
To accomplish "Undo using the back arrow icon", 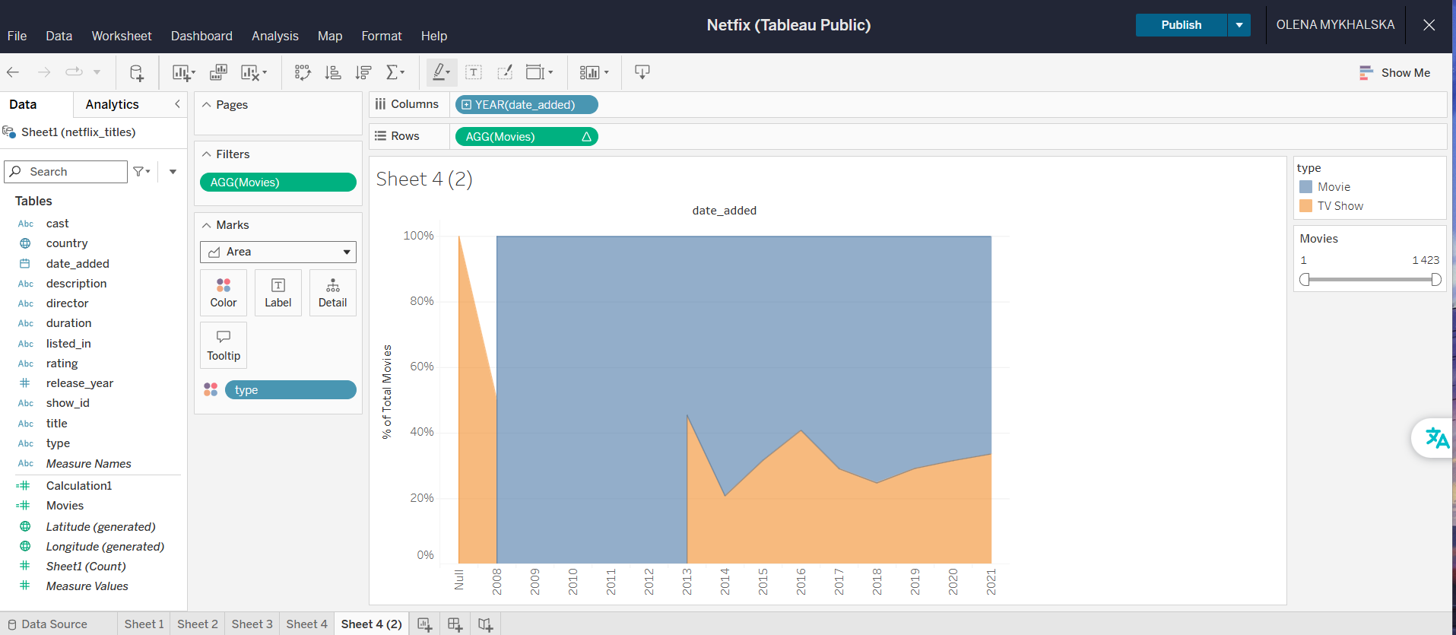I will tap(13, 72).
